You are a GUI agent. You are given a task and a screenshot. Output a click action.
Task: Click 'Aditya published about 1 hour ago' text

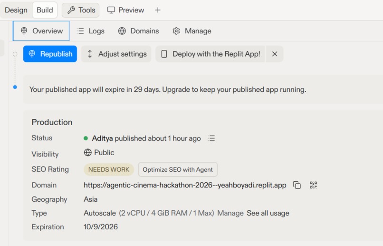tap(146, 138)
